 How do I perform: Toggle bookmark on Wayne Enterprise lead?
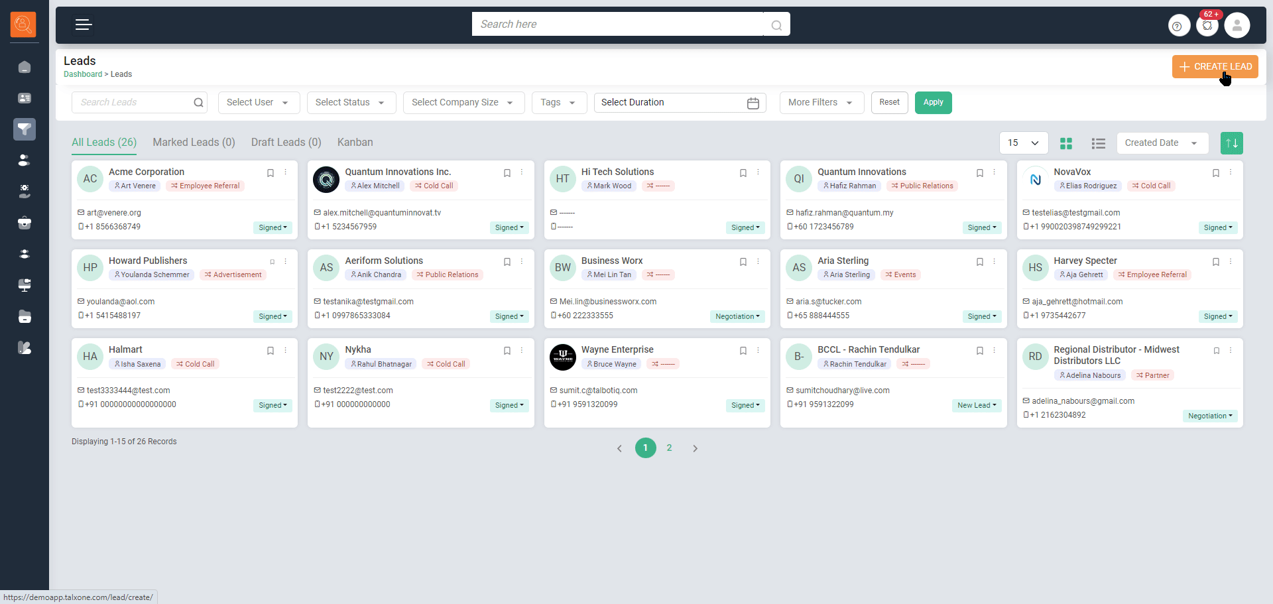743,351
